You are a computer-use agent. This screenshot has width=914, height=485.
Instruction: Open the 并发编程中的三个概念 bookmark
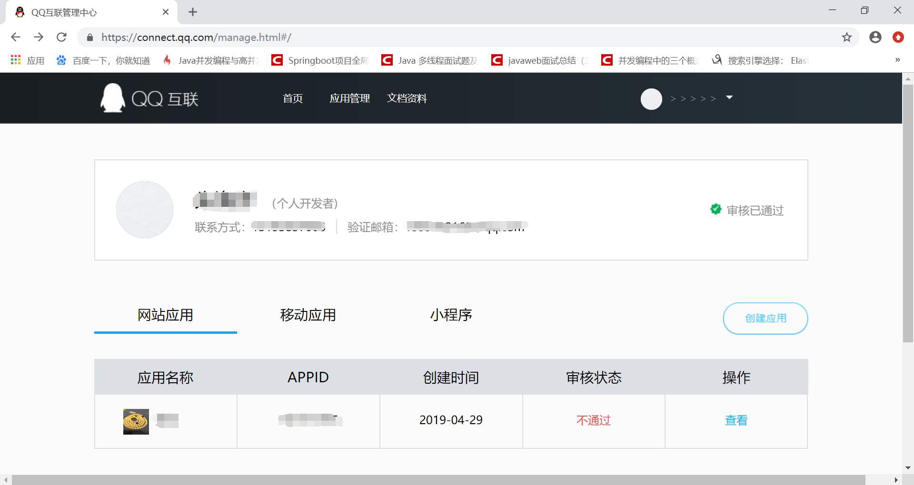click(650, 60)
